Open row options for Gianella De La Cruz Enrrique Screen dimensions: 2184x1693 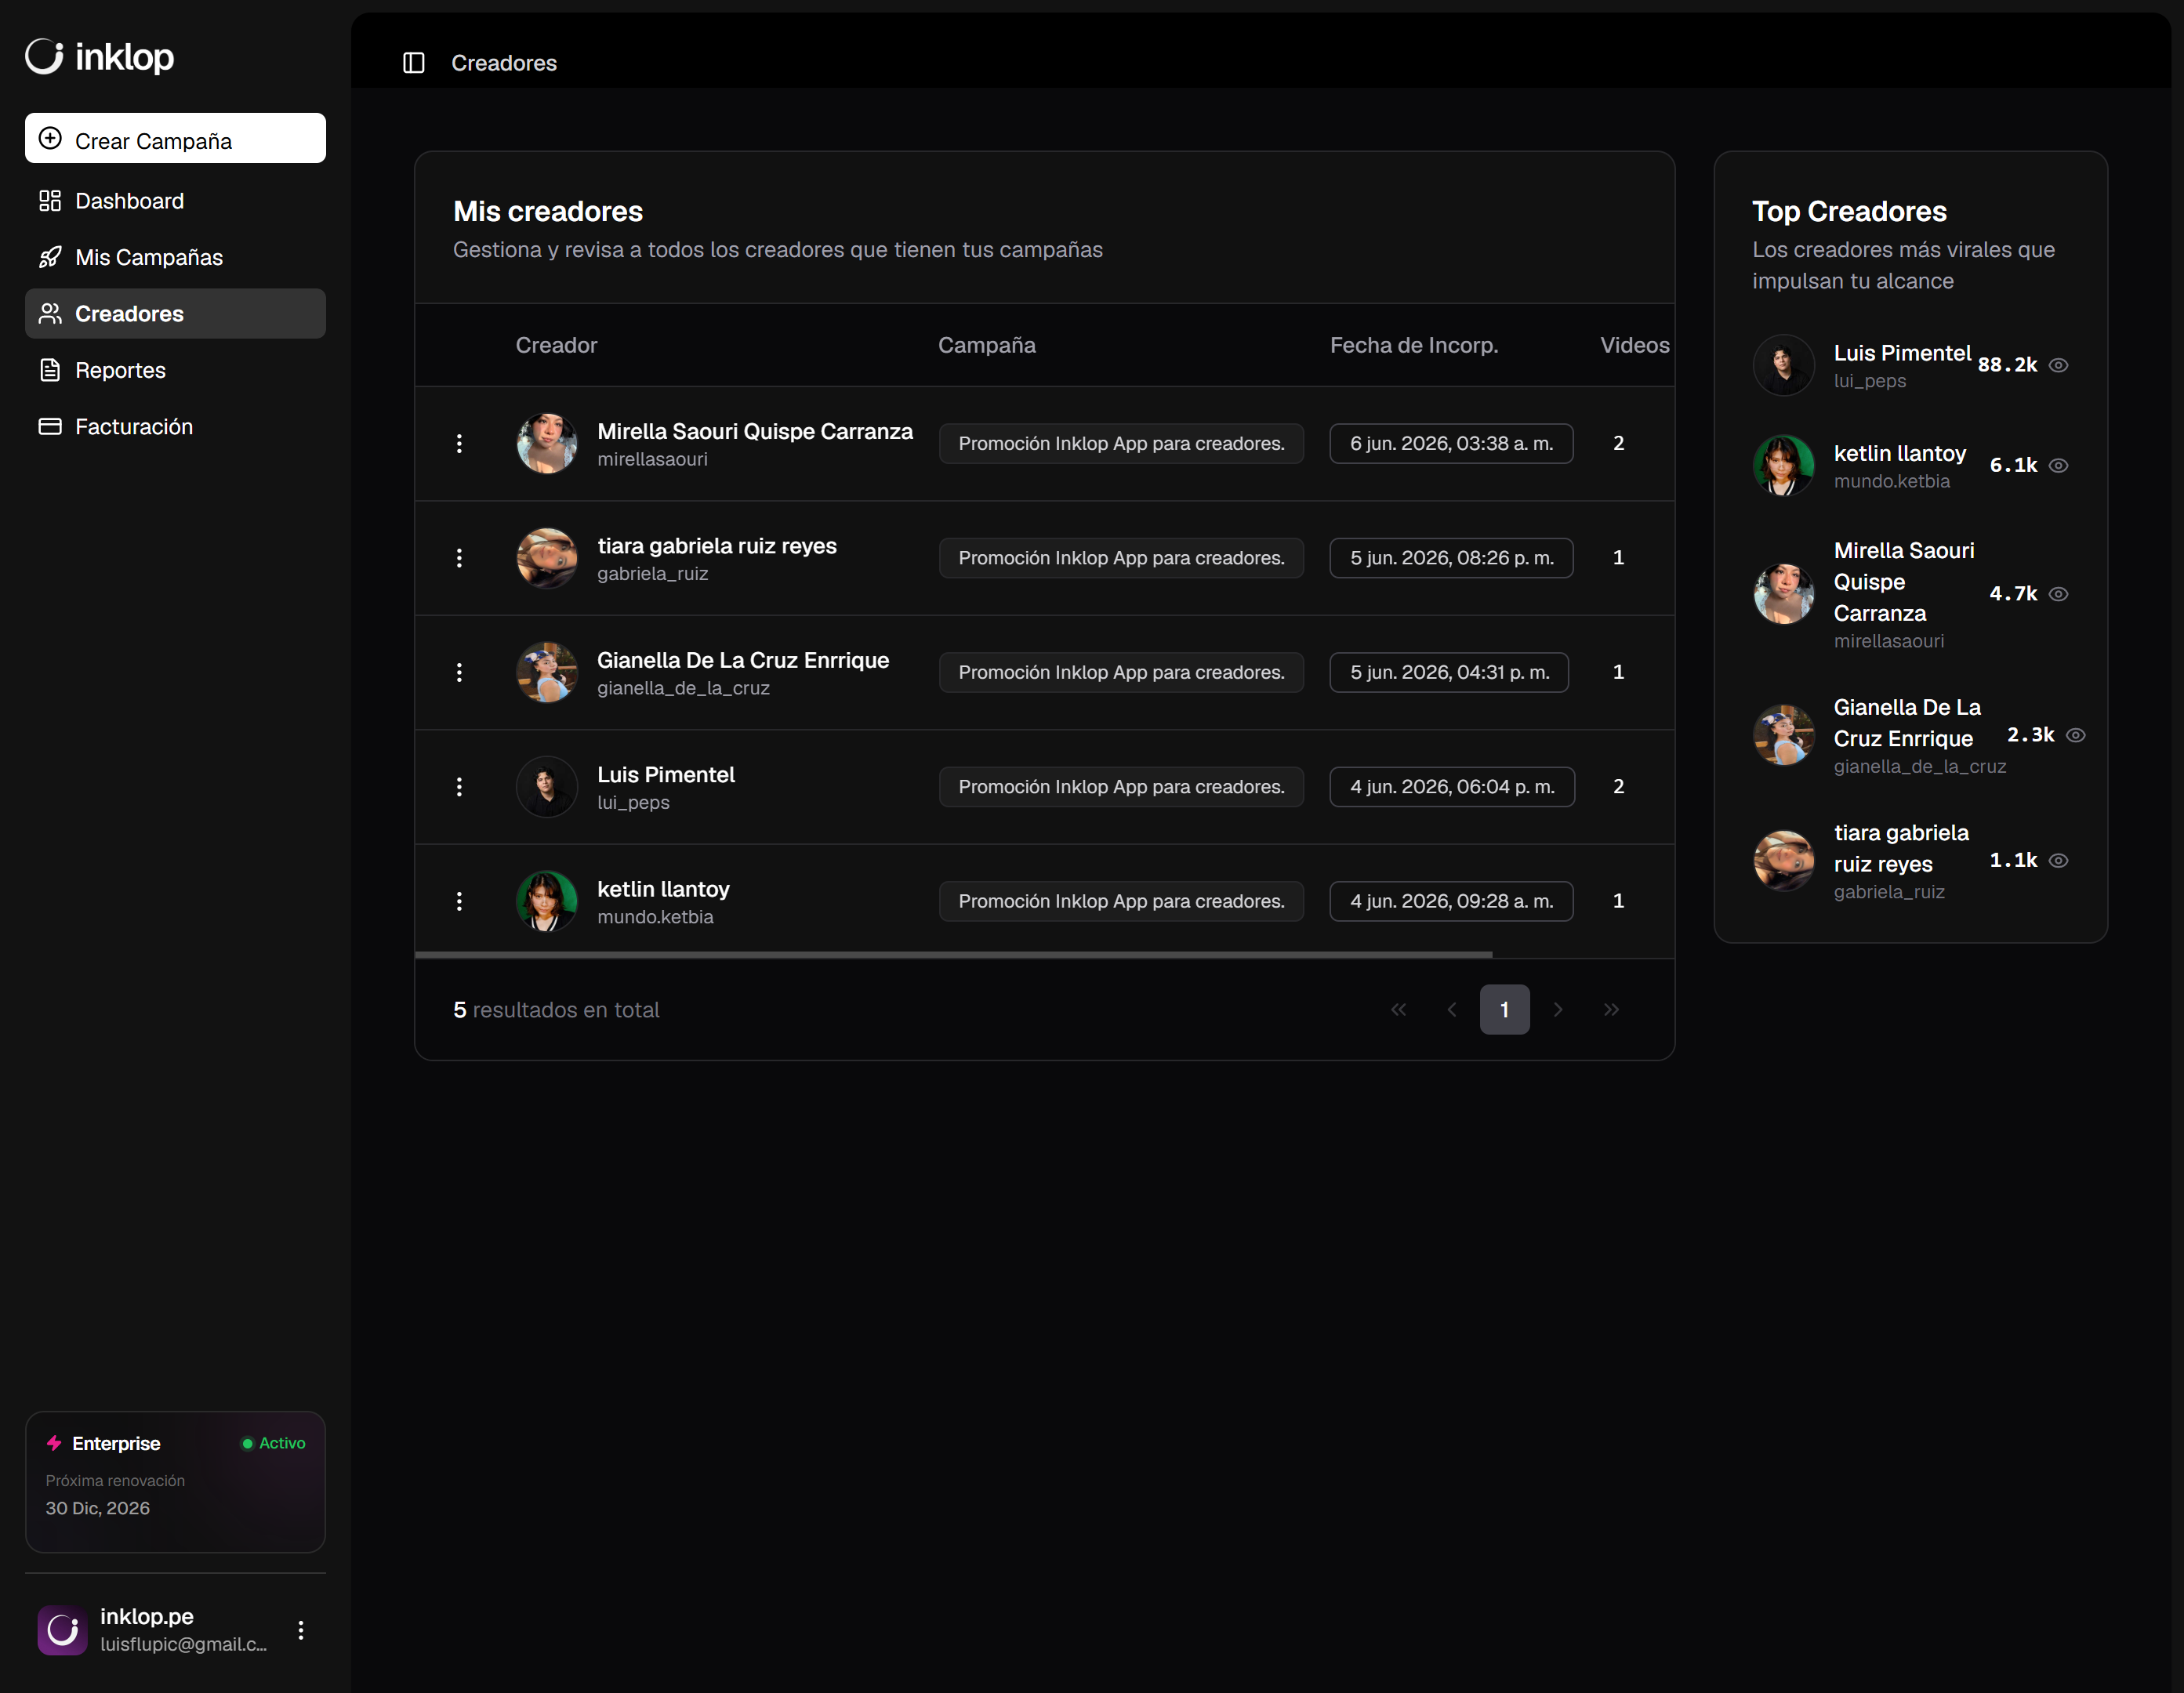pyautogui.click(x=459, y=672)
